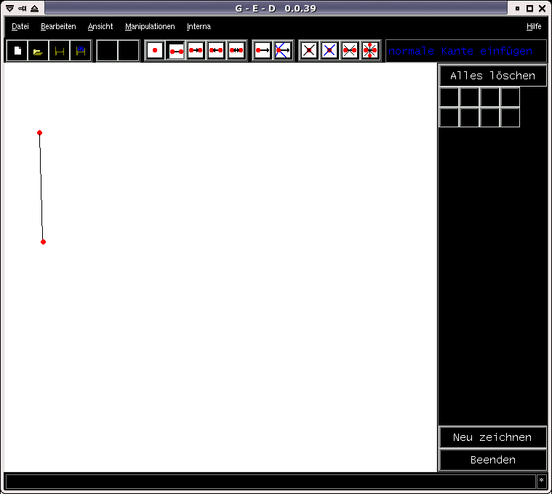The height and width of the screenshot is (494, 552).
Task: Click the open file folder icon
Action: [38, 51]
